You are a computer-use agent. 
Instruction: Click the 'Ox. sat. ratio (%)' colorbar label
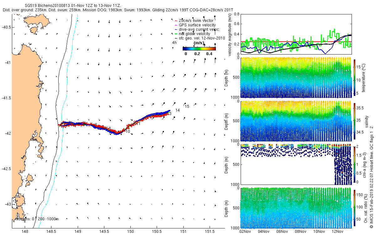point(366,208)
